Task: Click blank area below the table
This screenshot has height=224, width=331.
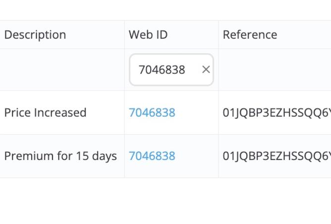Action: 165,201
